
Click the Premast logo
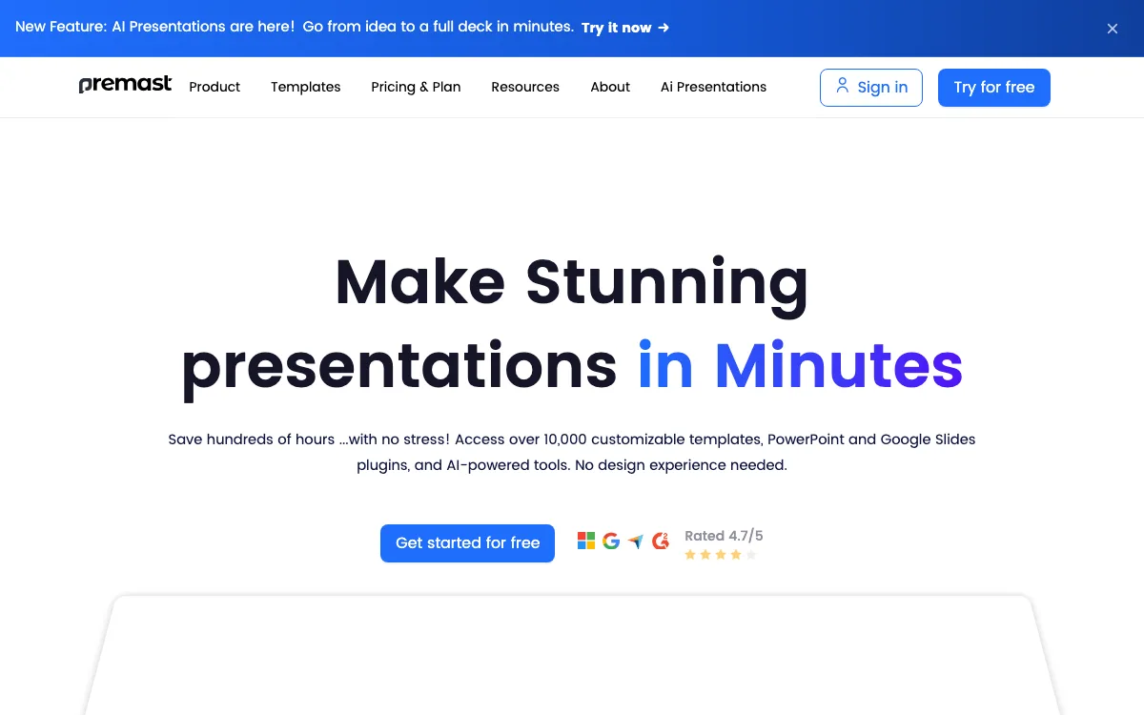point(125,85)
